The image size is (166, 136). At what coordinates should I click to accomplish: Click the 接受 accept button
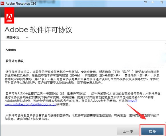(152, 131)
